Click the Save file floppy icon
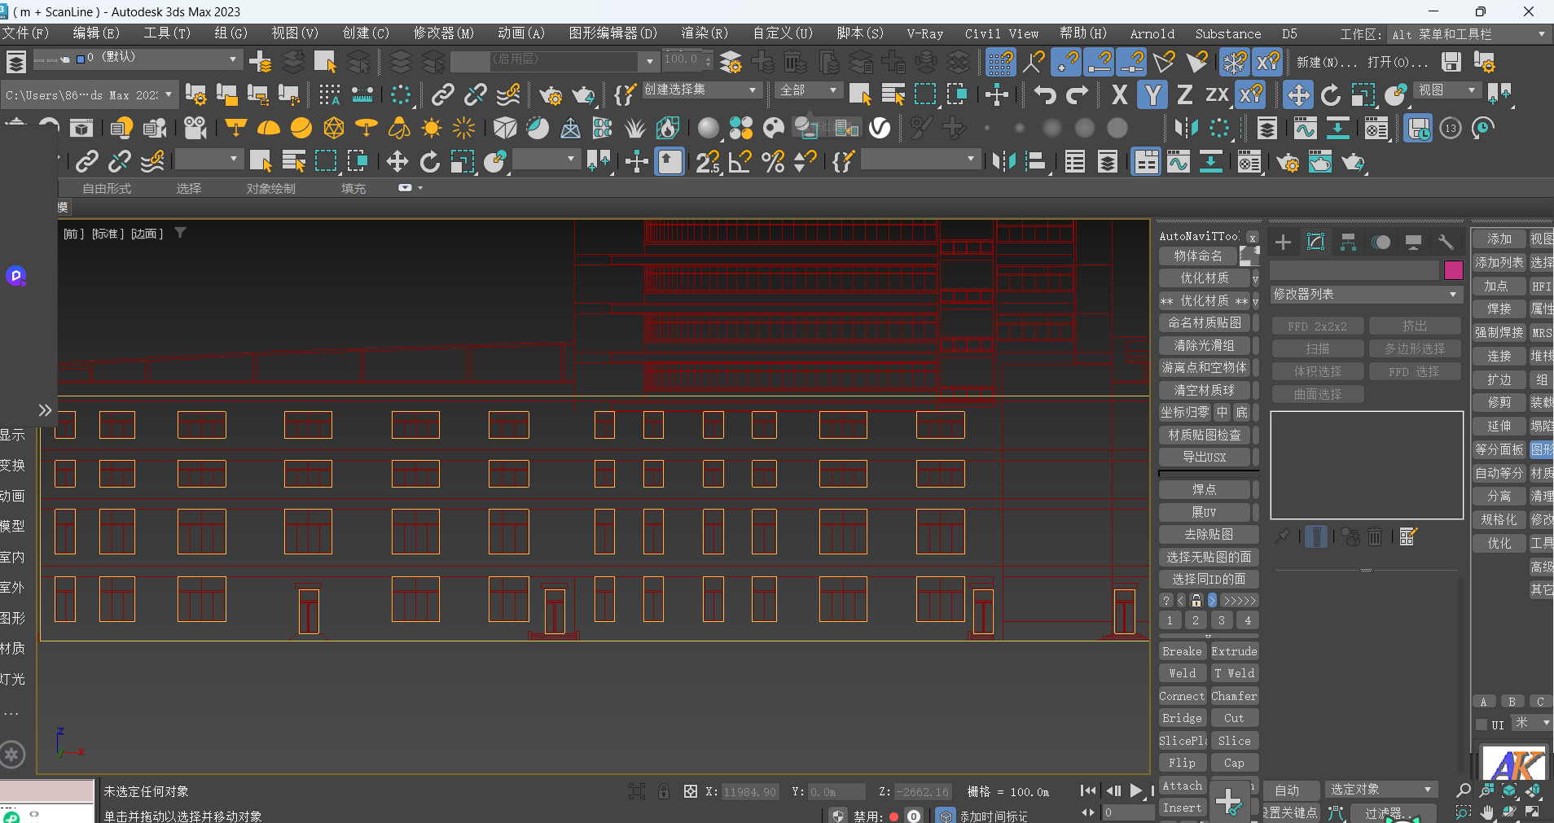Screen dimensions: 1554x823 point(1451,62)
